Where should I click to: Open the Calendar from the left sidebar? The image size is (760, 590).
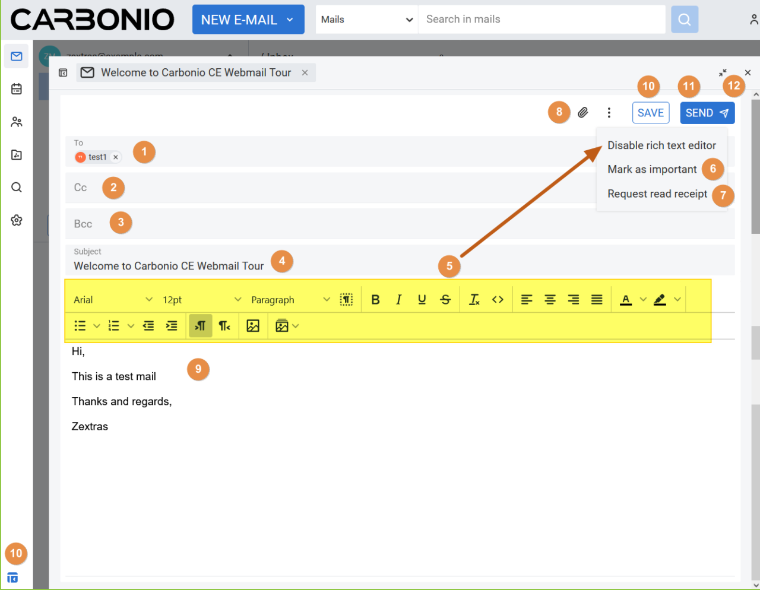pos(16,88)
